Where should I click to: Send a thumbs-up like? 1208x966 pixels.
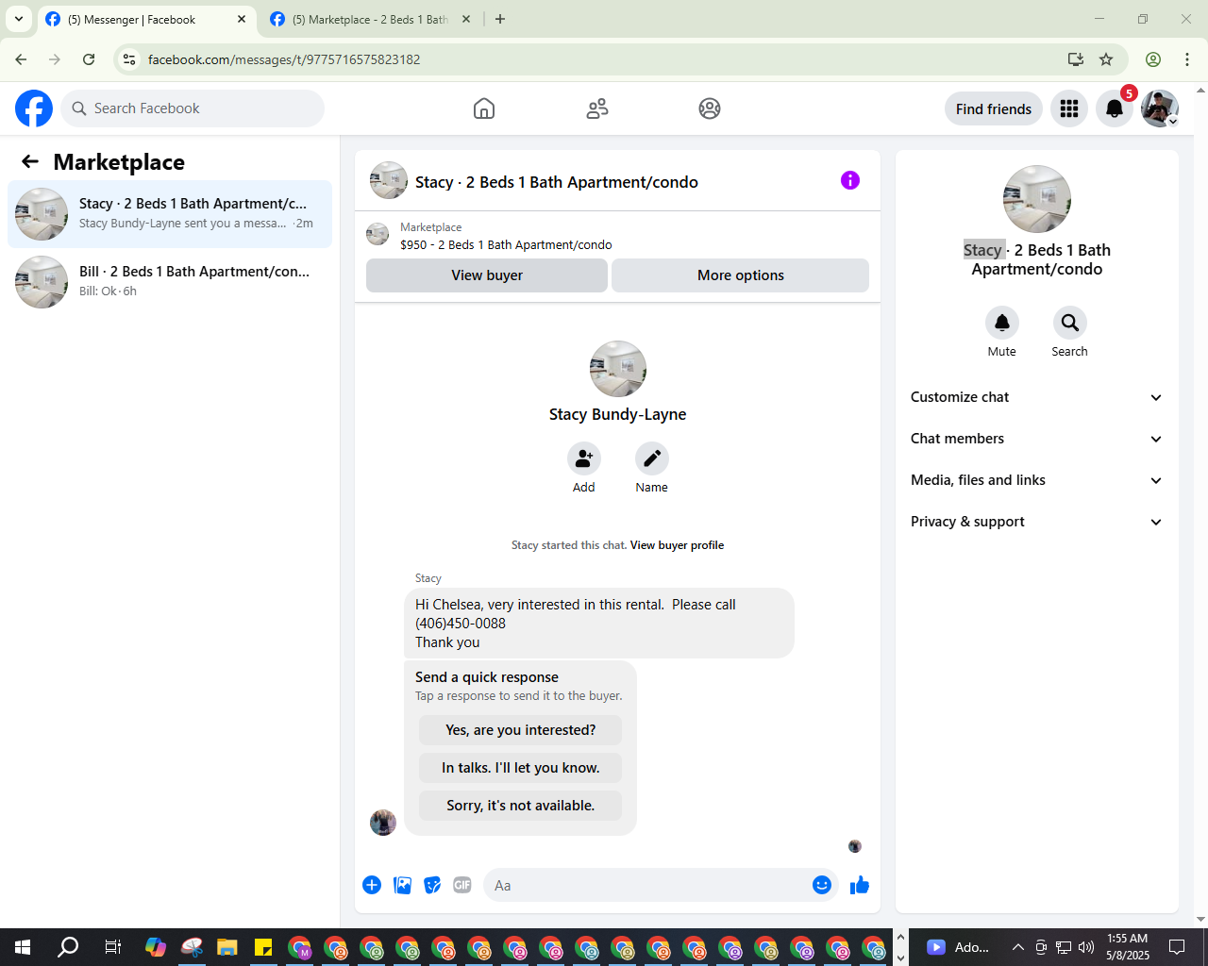pos(860,885)
